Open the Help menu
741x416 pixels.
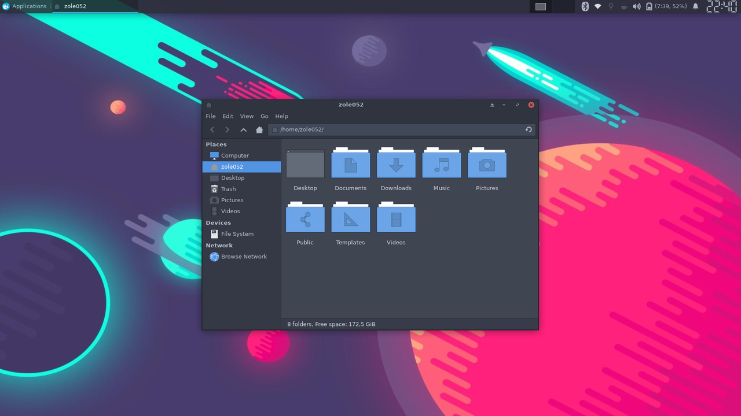[281, 116]
